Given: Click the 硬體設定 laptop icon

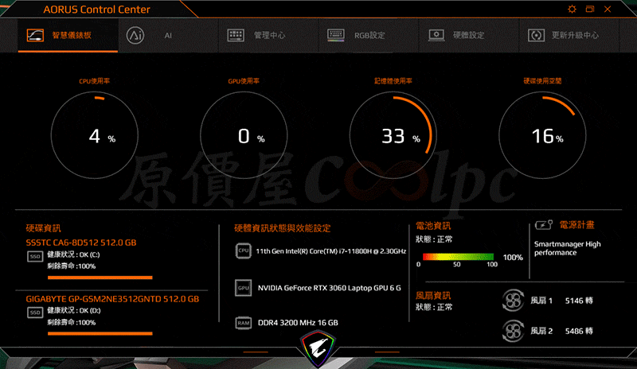Looking at the screenshot, I should [x=436, y=35].
